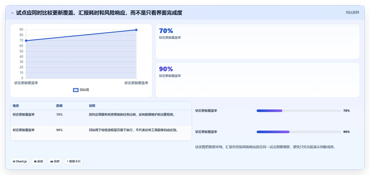The height and width of the screenshot is (175, 370).
Task: Click the y-axis tick label 30
Action: 21,62
